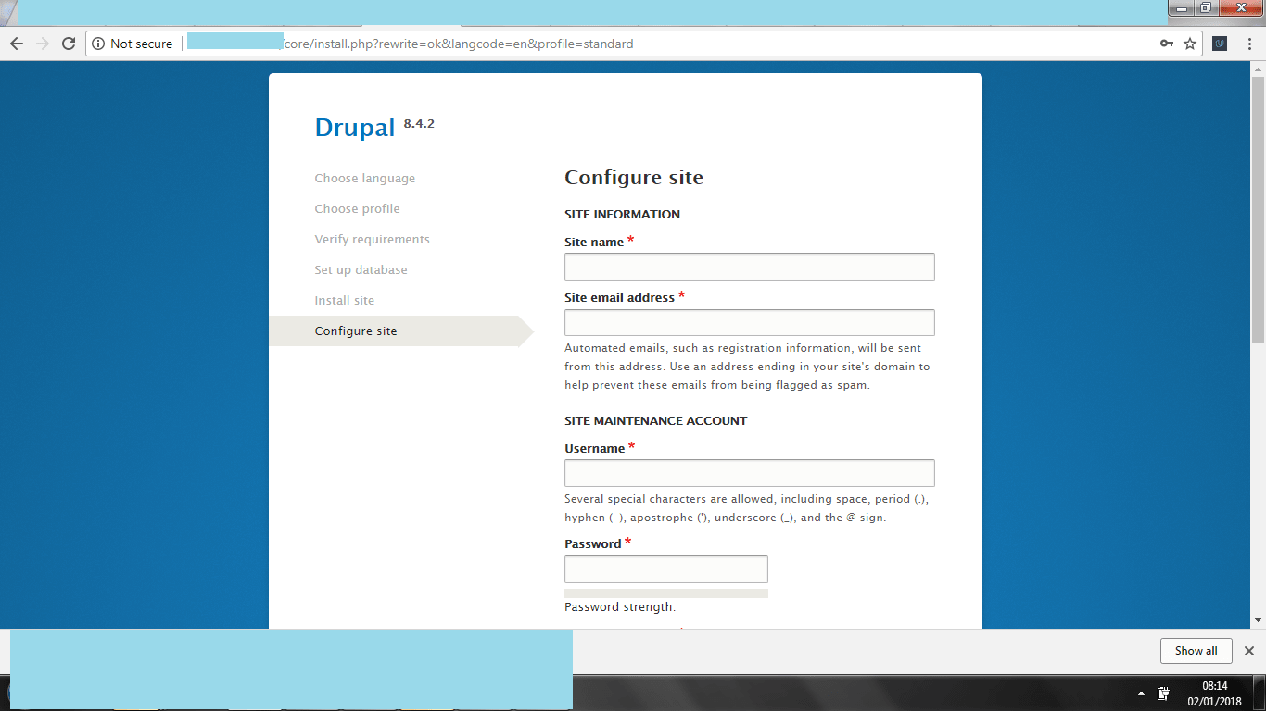Click the browser Back arrow
Image resolution: width=1266 pixels, height=711 pixels.
pyautogui.click(x=16, y=44)
